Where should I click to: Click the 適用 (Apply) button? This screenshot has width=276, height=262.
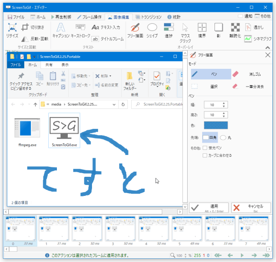(209, 208)
